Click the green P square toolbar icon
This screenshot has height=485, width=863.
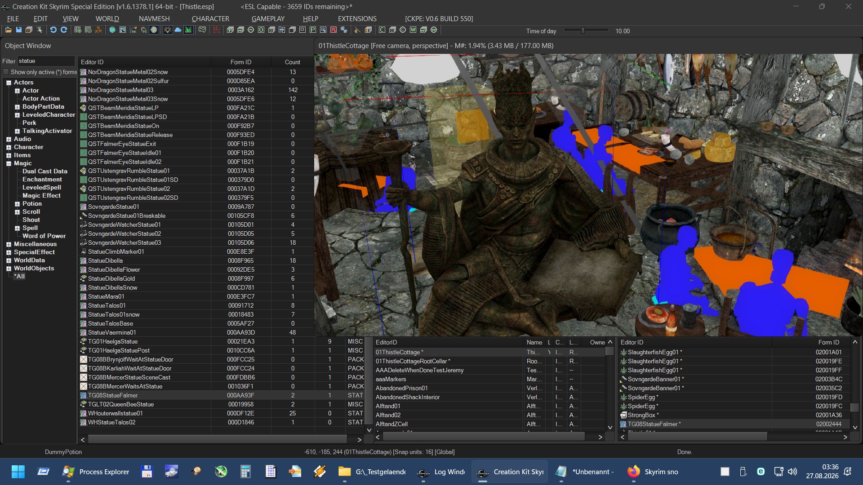[x=313, y=30]
